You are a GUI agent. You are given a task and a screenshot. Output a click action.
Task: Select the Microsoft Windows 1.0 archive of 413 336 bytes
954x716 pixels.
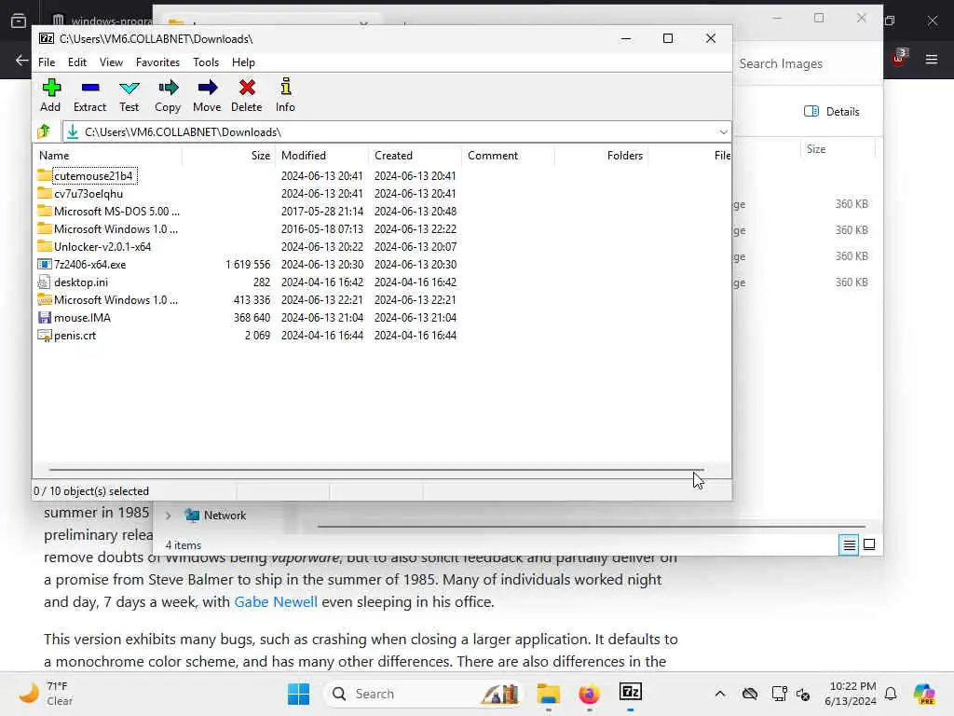coord(116,299)
